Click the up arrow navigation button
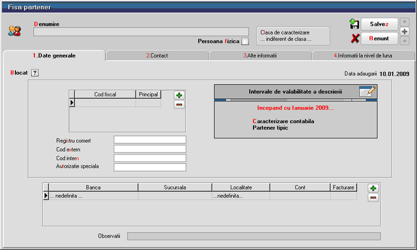This screenshot has height=250, width=417. (404, 22)
